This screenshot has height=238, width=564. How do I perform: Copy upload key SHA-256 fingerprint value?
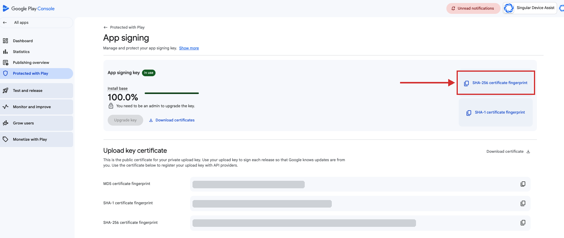(523, 223)
